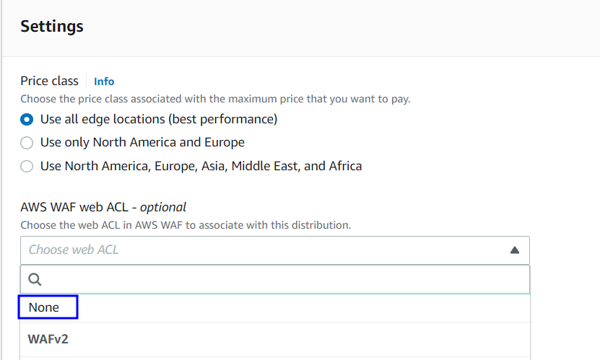600x360 pixels.
Task: Click the Price class label
Action: 48,81
